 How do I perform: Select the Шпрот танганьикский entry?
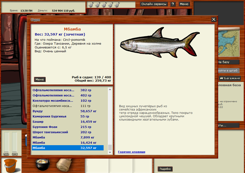point(68,132)
